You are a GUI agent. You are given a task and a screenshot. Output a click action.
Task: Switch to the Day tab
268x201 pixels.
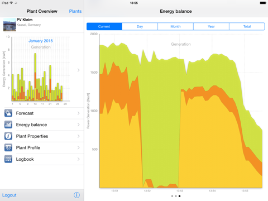click(x=140, y=26)
